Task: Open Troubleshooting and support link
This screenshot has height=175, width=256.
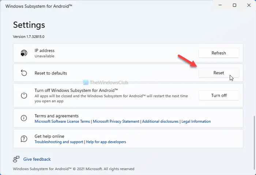Action: [59, 142]
